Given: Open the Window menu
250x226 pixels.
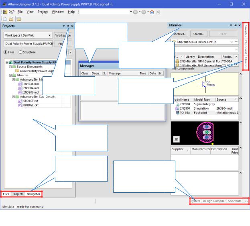Looking at the screenshot, I should coord(58,12).
